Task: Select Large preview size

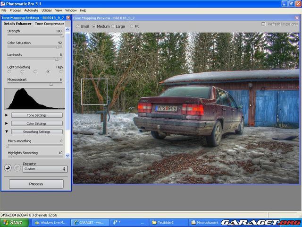Action: click(113, 26)
